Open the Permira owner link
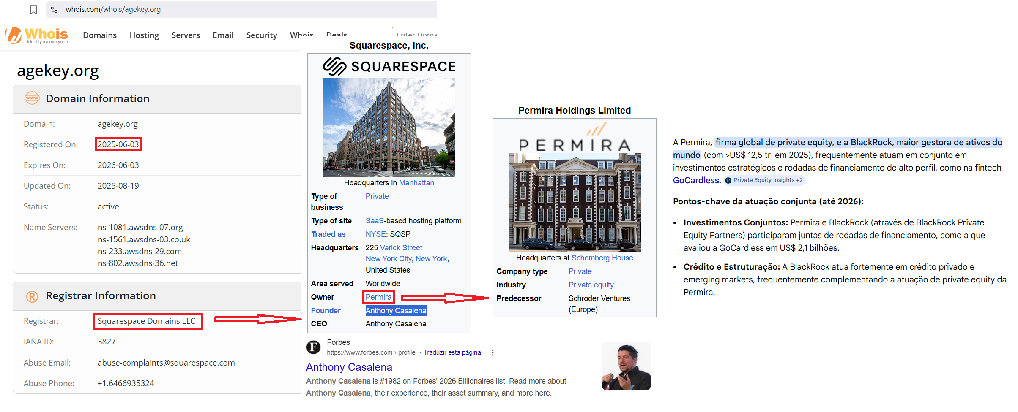1018x412 pixels. (378, 297)
